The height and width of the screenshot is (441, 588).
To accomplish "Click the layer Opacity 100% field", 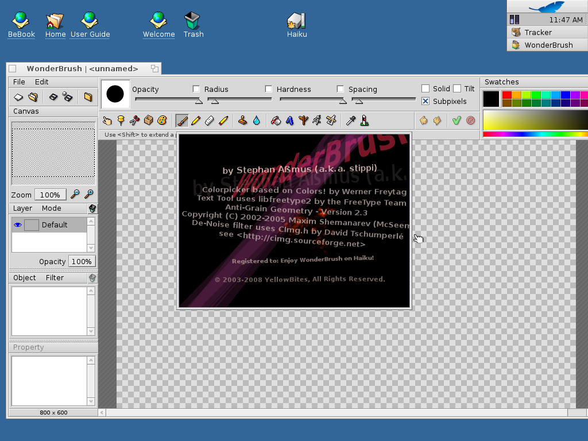I will tap(82, 261).
